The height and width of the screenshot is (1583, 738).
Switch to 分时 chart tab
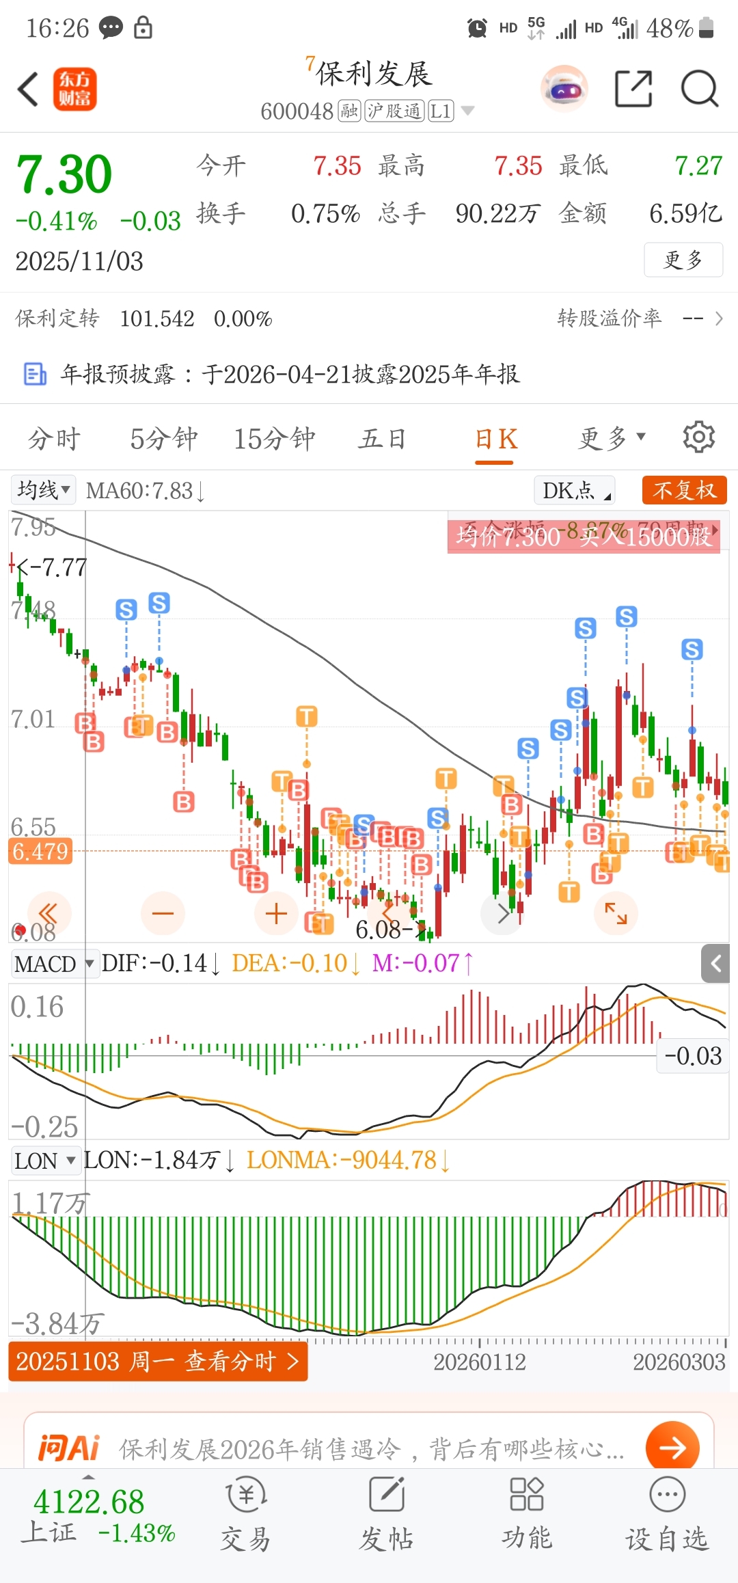(54, 438)
